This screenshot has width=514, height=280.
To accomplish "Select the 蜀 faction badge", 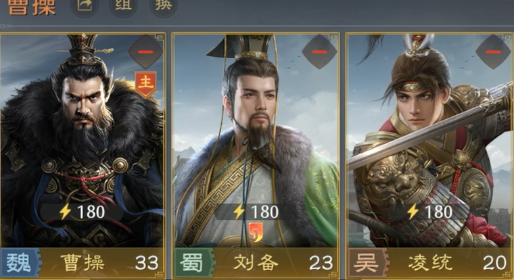I will coord(194,263).
